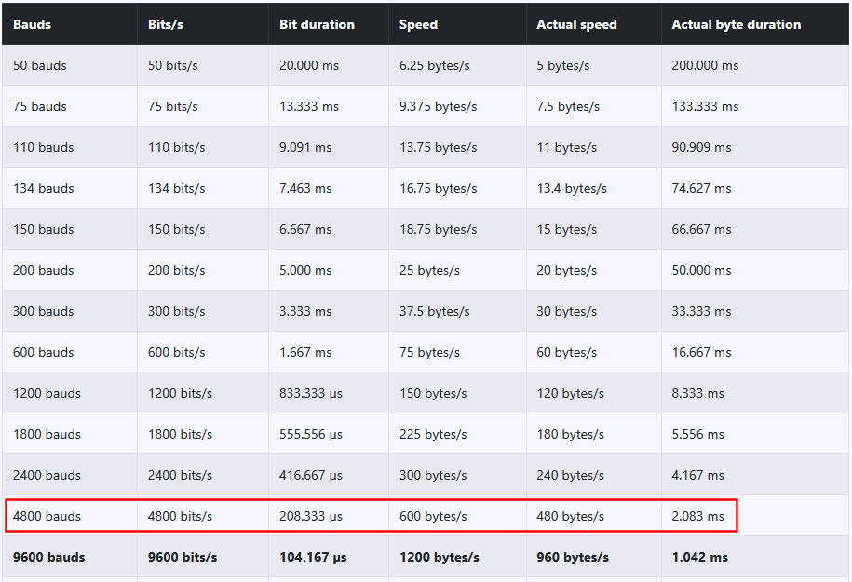Click the bold 9600 bauds cell

click(x=48, y=557)
